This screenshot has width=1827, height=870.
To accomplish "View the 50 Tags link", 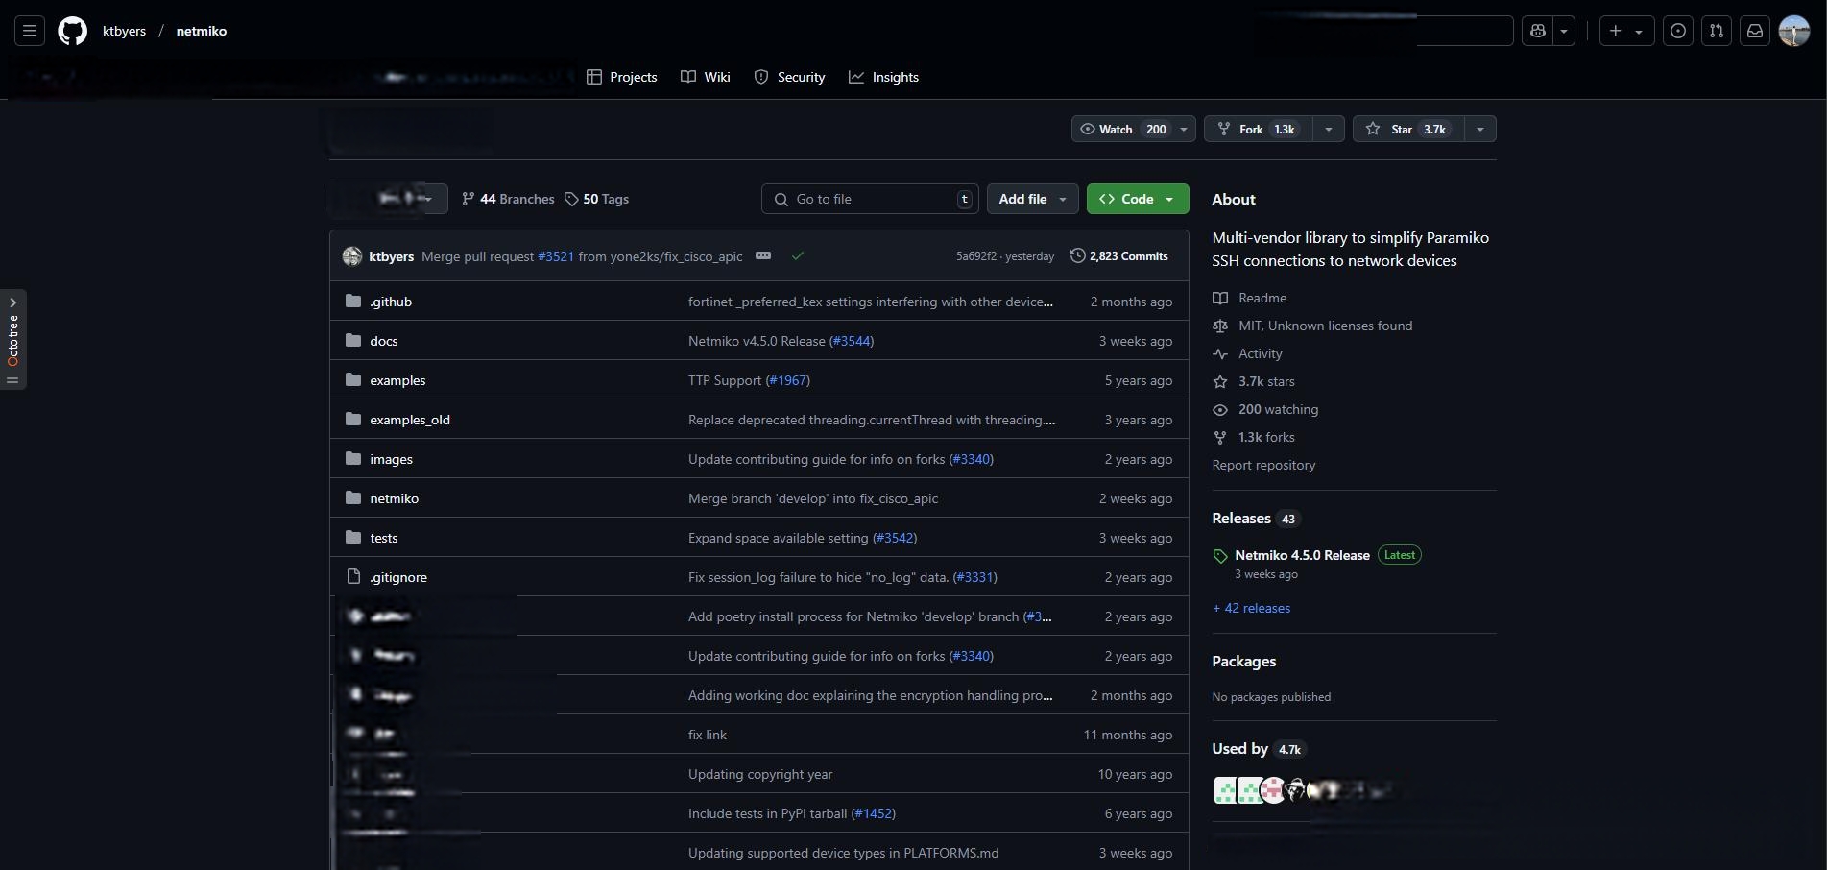I will coord(597,199).
